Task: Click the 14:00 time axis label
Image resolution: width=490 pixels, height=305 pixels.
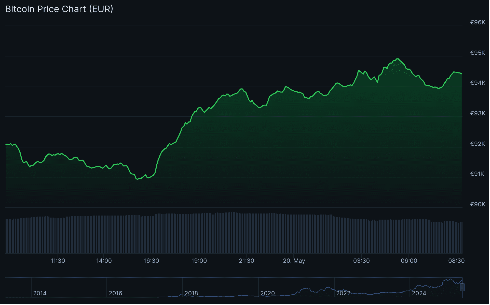Action: tap(104, 261)
